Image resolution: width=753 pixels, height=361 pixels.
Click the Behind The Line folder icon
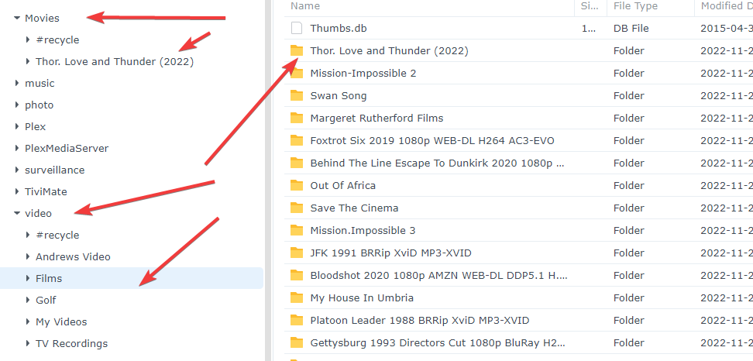tap(297, 163)
